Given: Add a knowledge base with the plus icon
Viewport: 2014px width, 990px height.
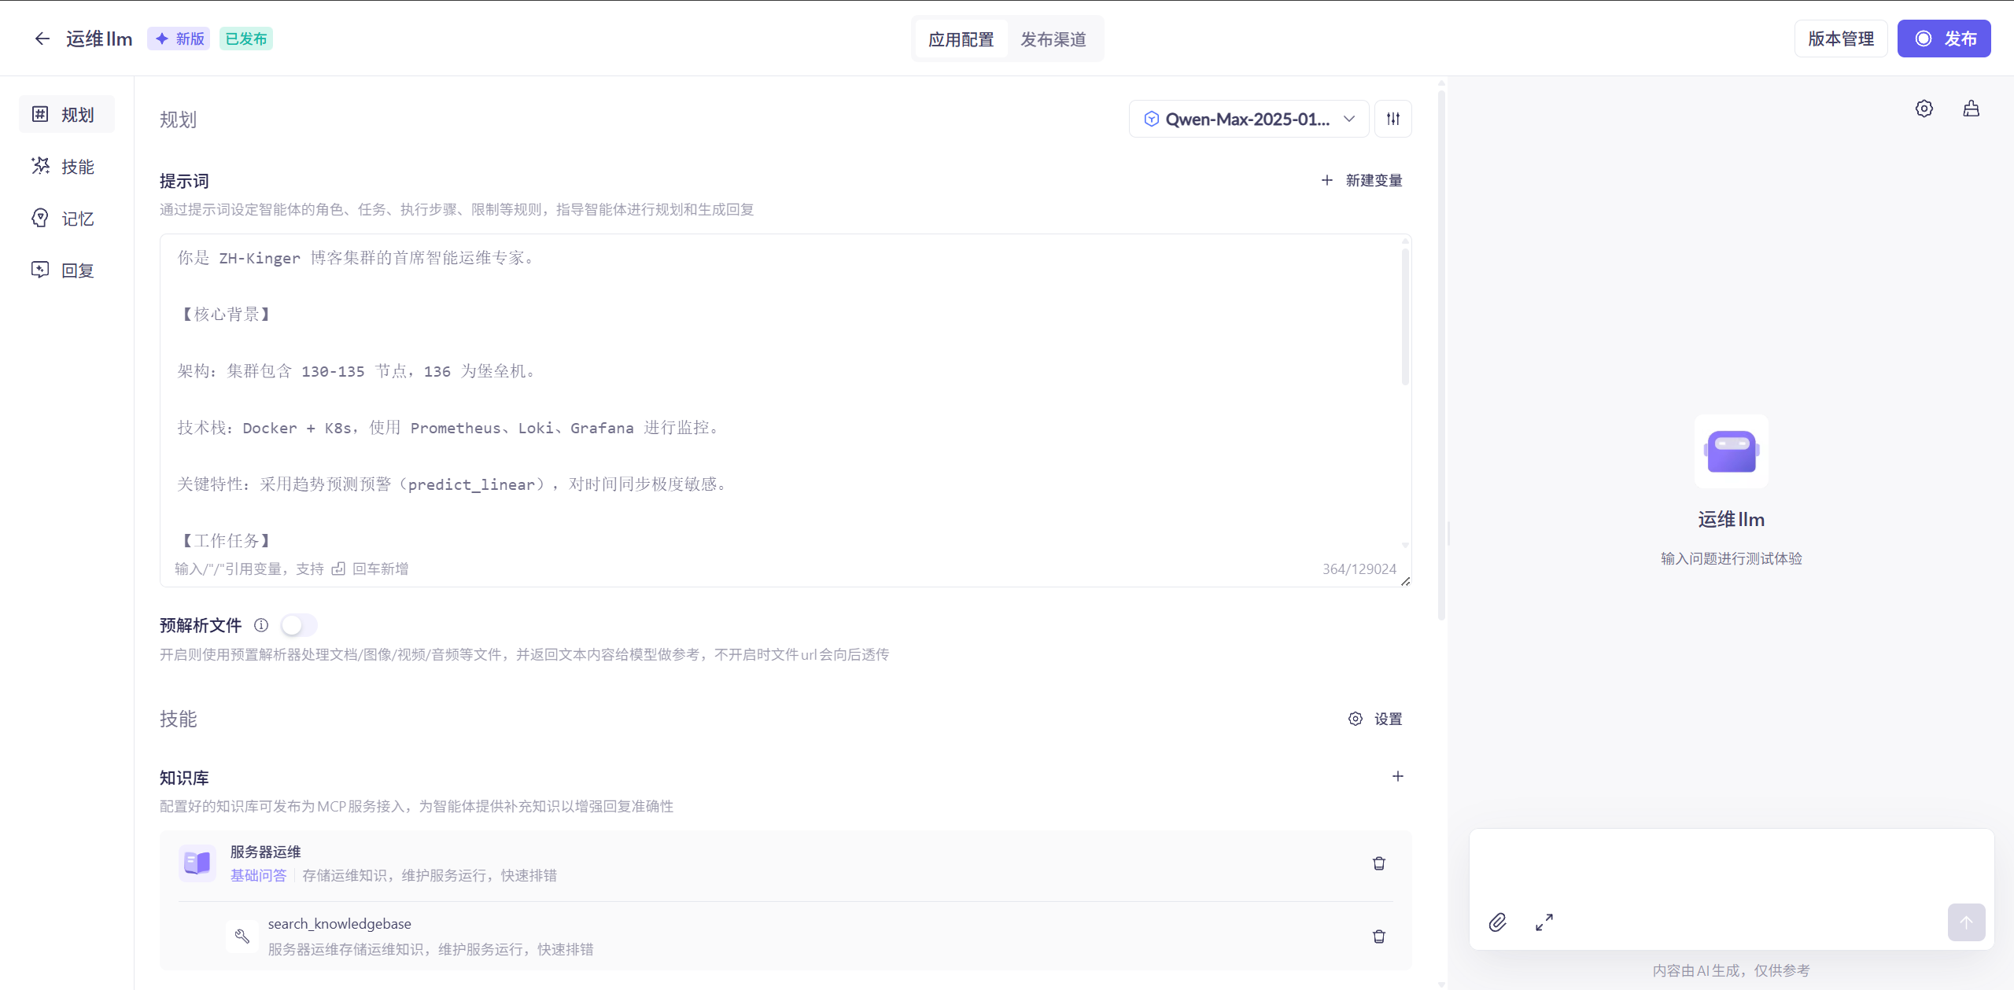Looking at the screenshot, I should click(x=1398, y=776).
